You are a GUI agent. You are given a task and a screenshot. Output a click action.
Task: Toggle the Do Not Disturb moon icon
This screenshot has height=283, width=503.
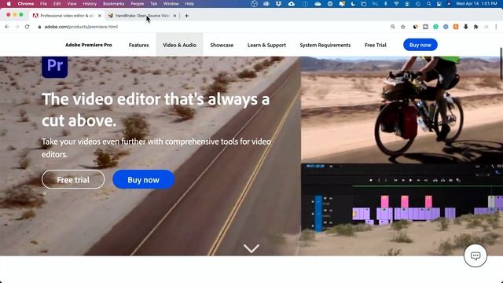coord(353,4)
